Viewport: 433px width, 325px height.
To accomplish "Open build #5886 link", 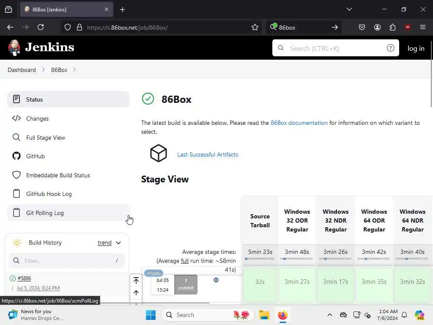I will (x=24, y=278).
